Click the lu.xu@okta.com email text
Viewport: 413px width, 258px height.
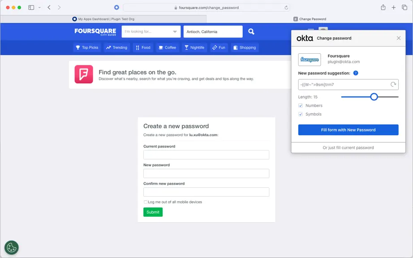(203, 135)
